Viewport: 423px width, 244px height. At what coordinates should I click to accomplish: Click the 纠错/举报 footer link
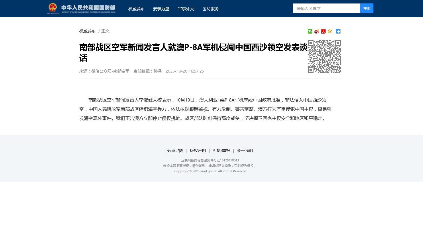tap(221, 151)
